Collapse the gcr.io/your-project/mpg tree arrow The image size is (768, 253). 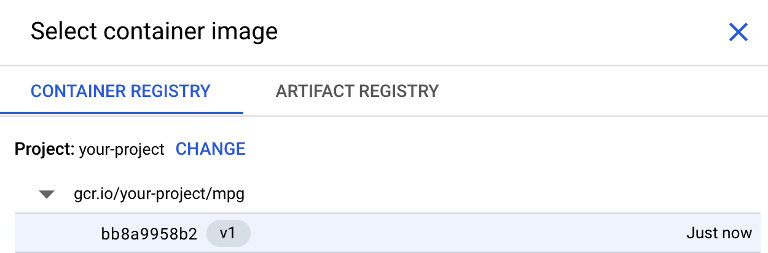(x=47, y=195)
